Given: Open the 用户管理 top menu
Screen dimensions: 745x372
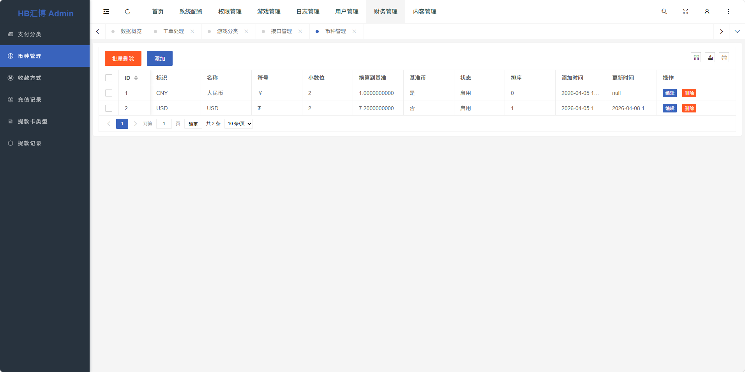Looking at the screenshot, I should (x=347, y=12).
